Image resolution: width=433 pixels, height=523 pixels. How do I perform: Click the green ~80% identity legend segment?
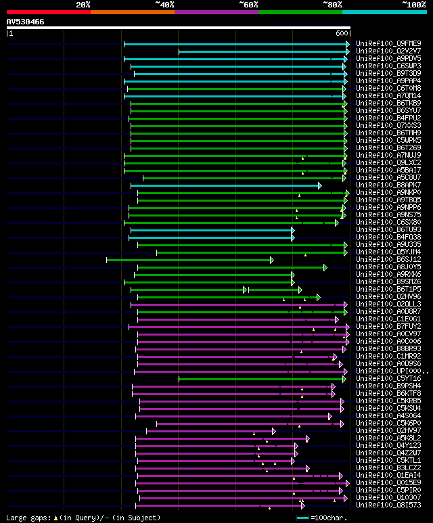pos(300,12)
